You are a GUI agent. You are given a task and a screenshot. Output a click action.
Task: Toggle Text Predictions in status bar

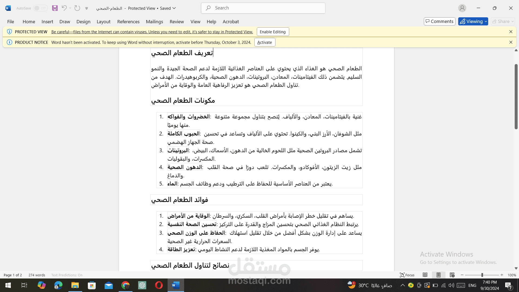67,275
